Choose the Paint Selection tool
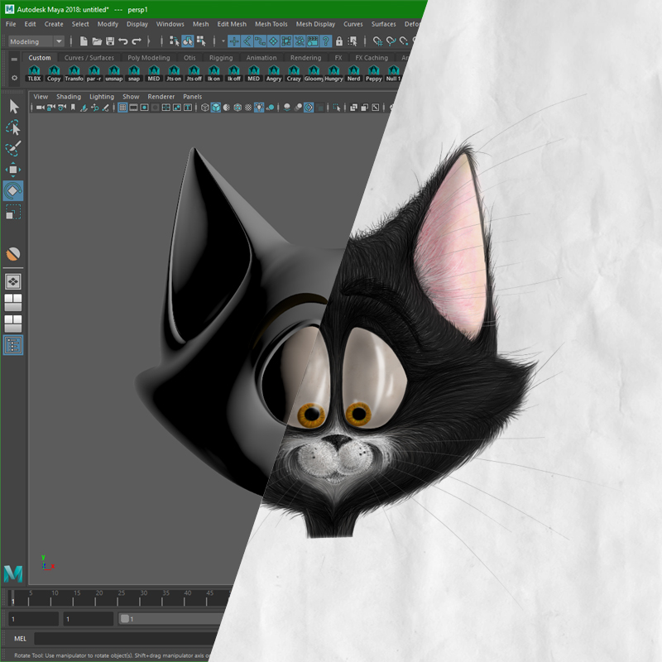Viewport: 662px width, 662px height. [13, 149]
